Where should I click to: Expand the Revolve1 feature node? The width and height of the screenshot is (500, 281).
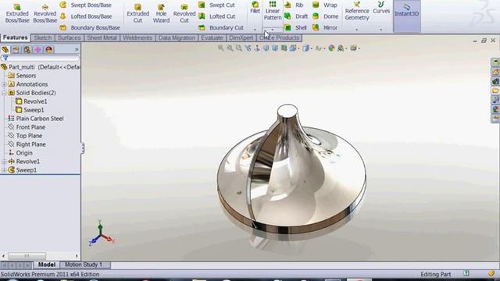[4, 162]
